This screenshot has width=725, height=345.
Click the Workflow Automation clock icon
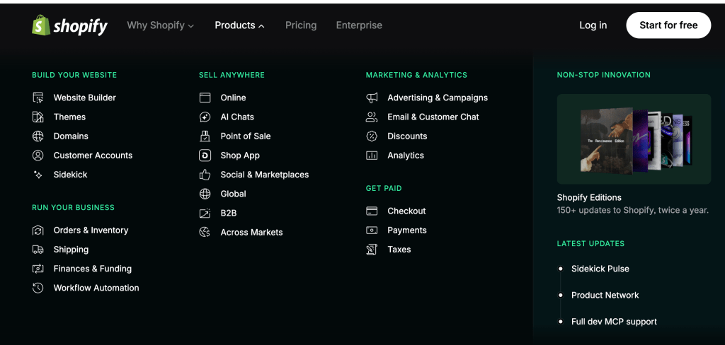[38, 288]
